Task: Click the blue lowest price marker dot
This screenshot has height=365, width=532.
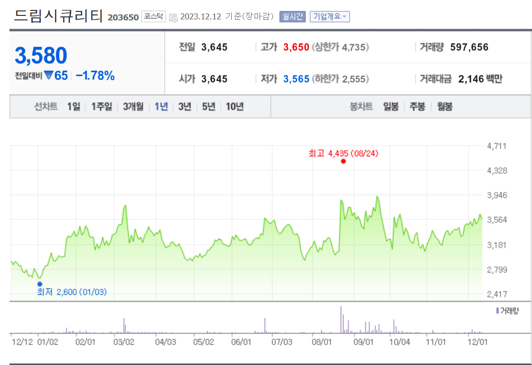Action: (40, 284)
